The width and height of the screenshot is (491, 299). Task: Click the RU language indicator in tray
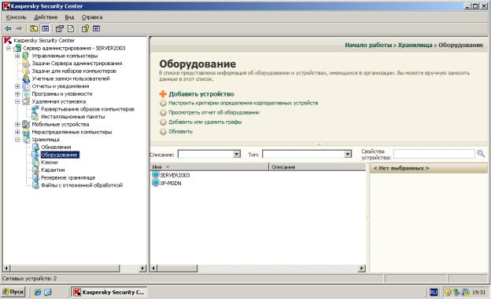[434, 292]
